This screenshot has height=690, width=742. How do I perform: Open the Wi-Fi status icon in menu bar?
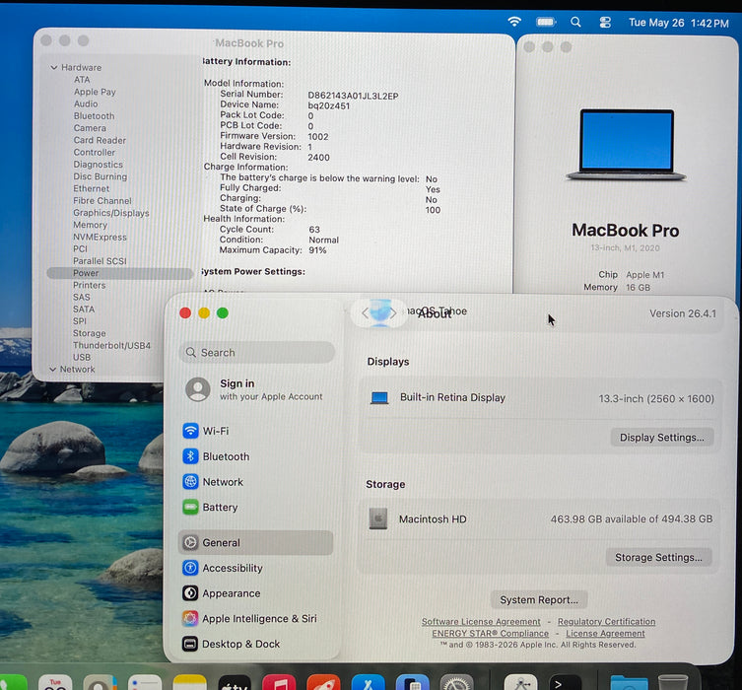coord(514,22)
